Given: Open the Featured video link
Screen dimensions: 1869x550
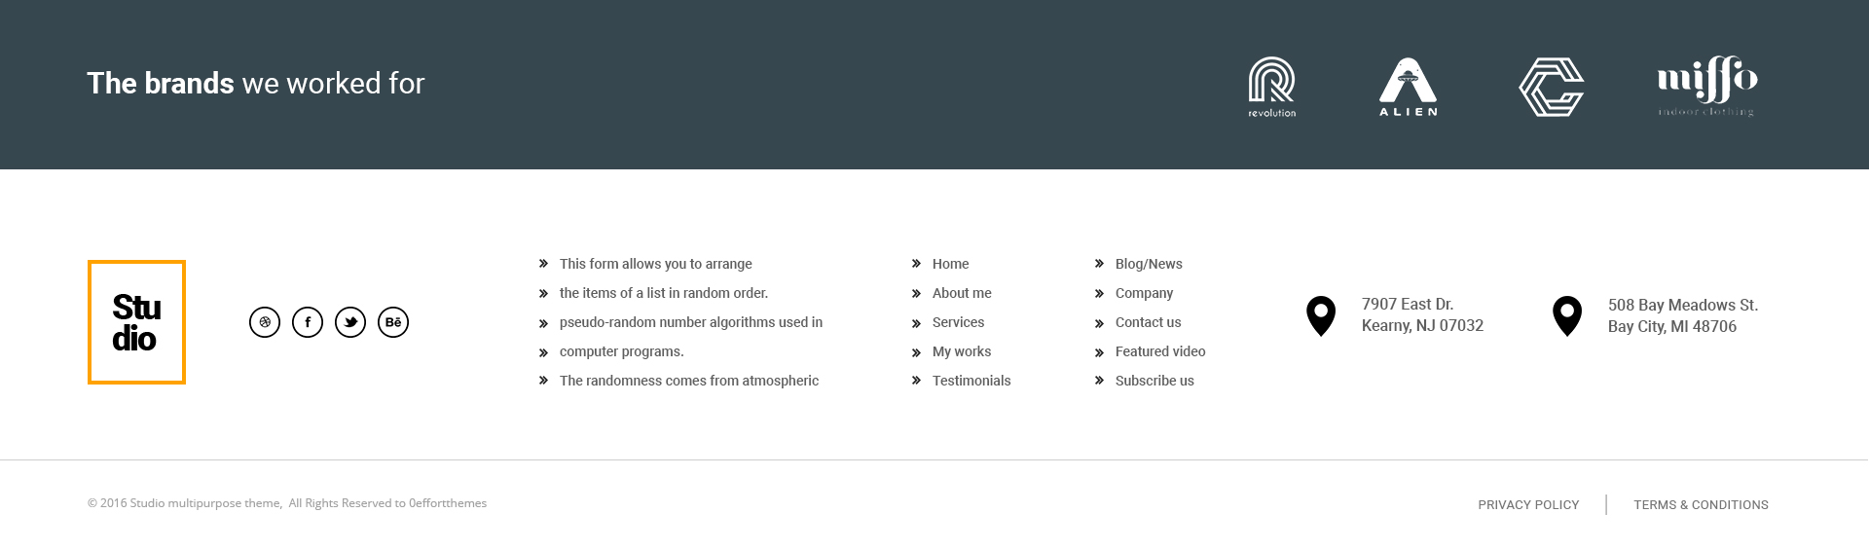Looking at the screenshot, I should (1160, 351).
